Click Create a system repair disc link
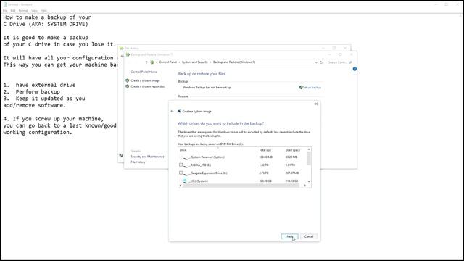Screen dimensions: 464x261 tap(148, 86)
